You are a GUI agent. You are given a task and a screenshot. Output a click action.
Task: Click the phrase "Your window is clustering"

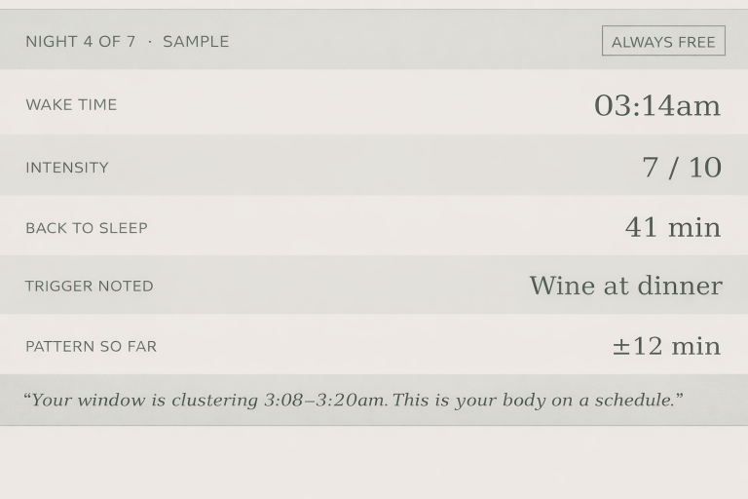pyautogui.click(x=144, y=401)
